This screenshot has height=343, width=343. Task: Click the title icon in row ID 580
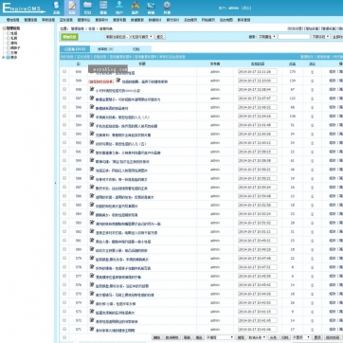[x=92, y=249]
